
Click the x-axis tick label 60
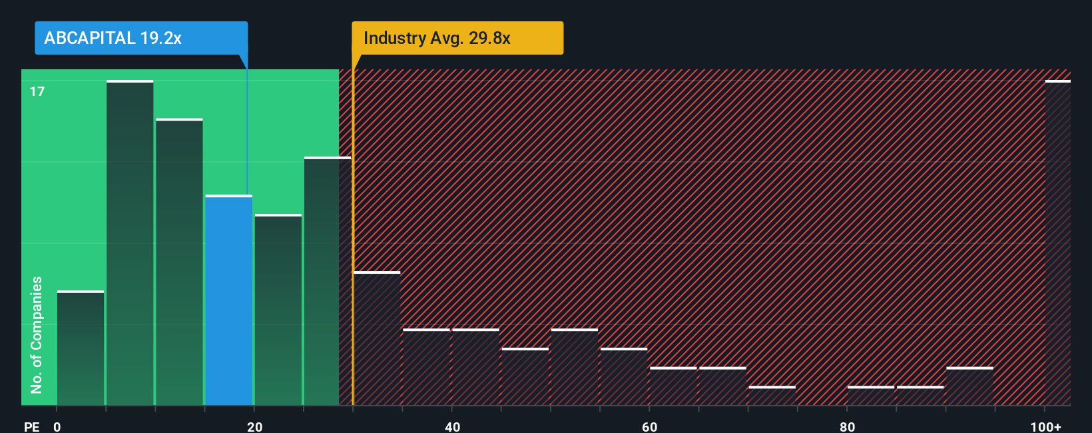pos(649,426)
